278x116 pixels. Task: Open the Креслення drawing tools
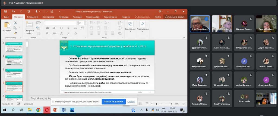point(130,26)
